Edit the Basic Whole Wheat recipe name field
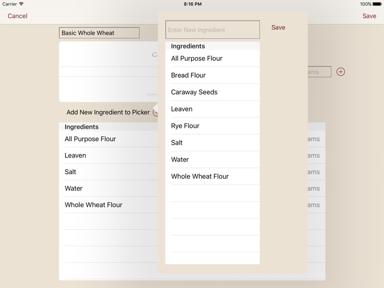Image resolution: width=384 pixels, height=288 pixels. point(99,33)
